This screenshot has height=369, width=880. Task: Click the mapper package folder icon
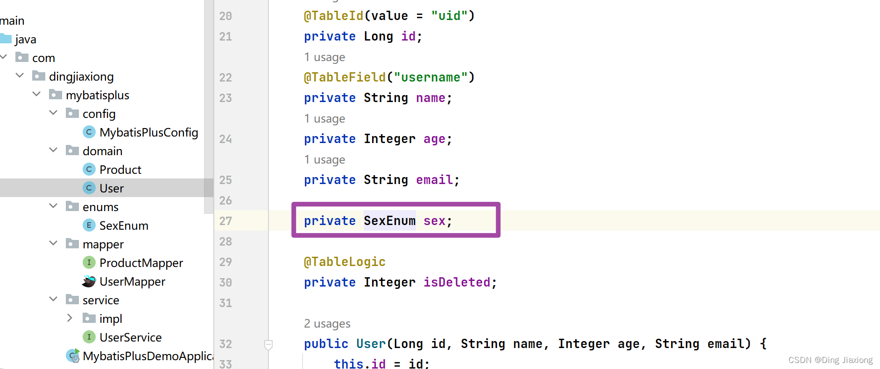72,244
